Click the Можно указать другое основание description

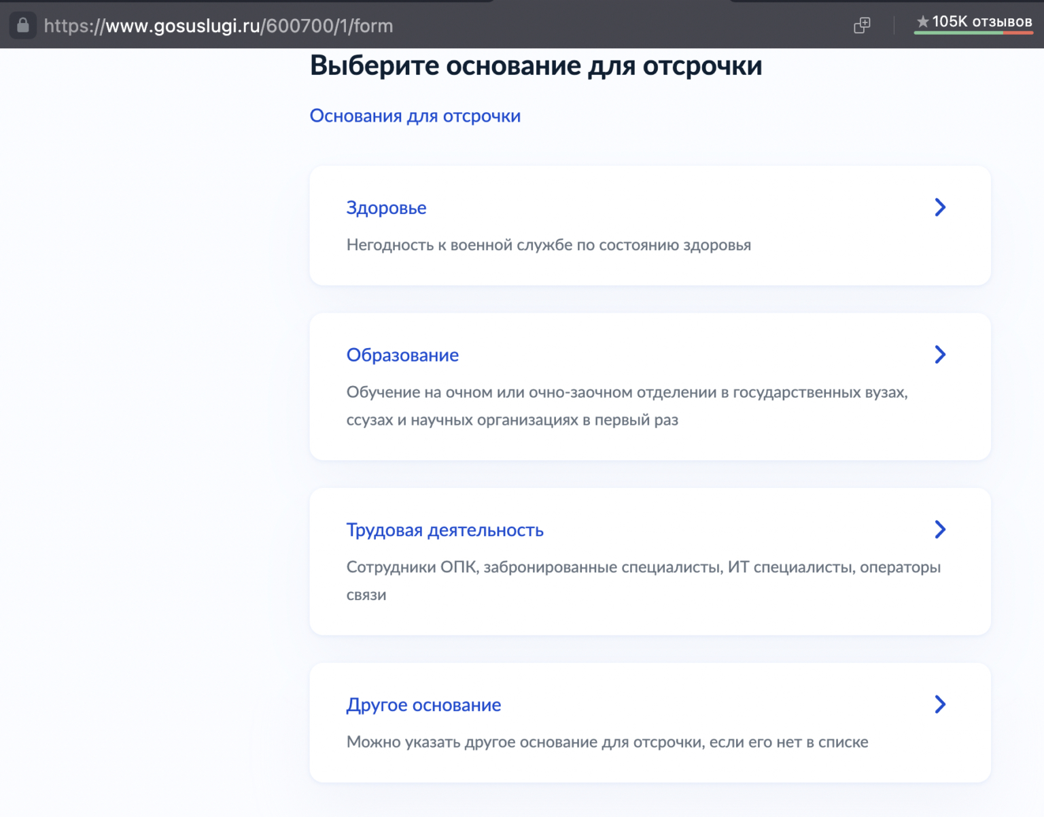coord(608,742)
